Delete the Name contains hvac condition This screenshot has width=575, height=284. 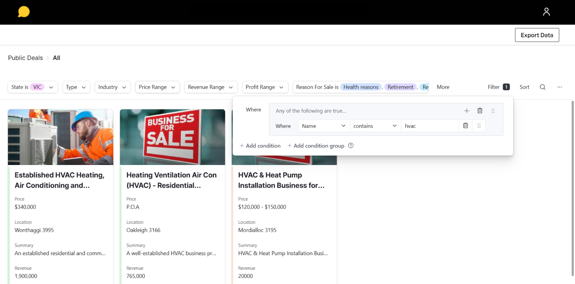(x=466, y=126)
